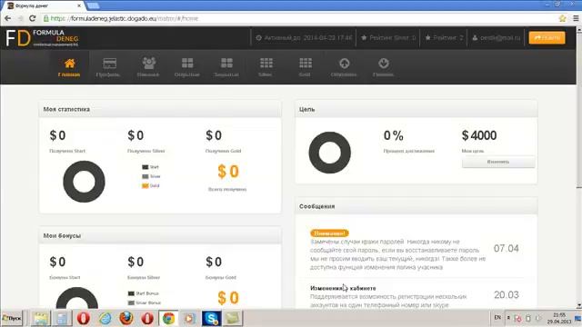Click the Изменения в кабинете message title
Image resolution: width=582 pixels, height=327 pixels.
(x=343, y=288)
